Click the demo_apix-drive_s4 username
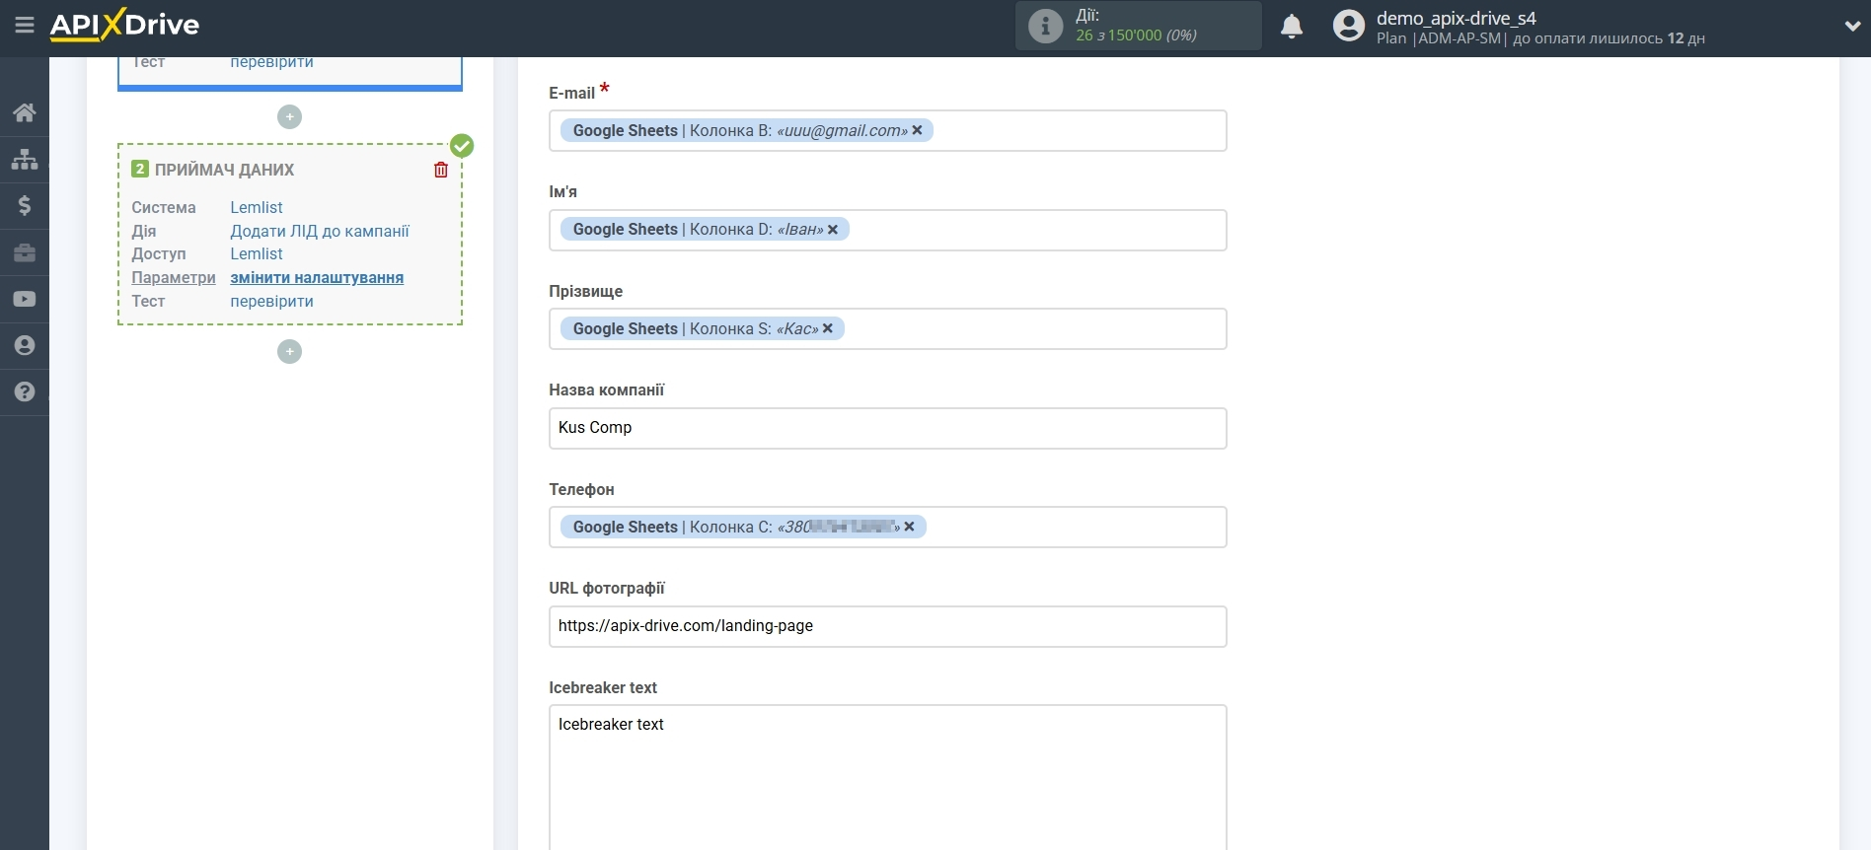 click(1456, 18)
